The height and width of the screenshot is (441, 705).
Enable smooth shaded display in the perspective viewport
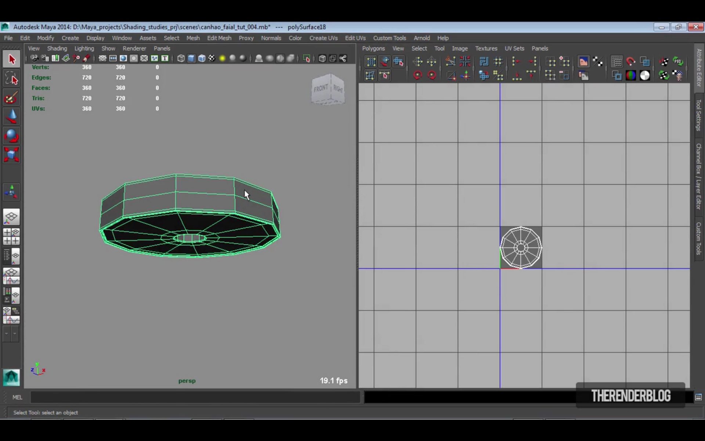[191, 58]
